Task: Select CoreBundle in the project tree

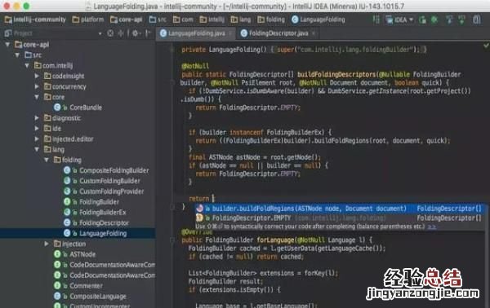Action: pos(78,108)
